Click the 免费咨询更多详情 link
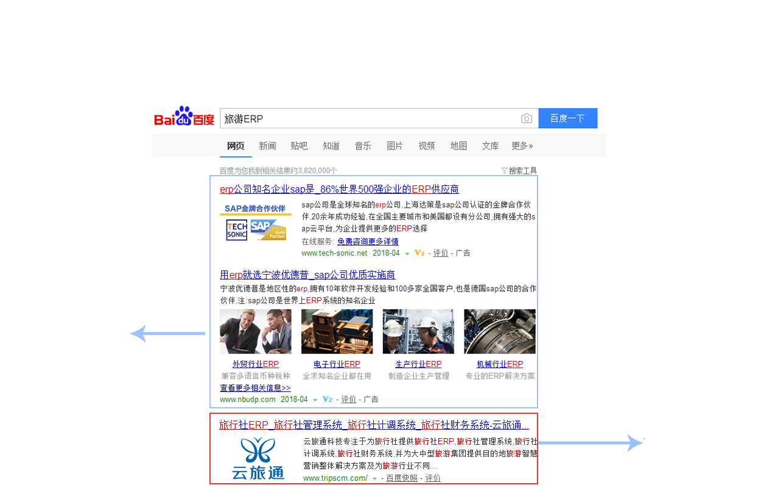The height and width of the screenshot is (488, 775). tap(368, 241)
